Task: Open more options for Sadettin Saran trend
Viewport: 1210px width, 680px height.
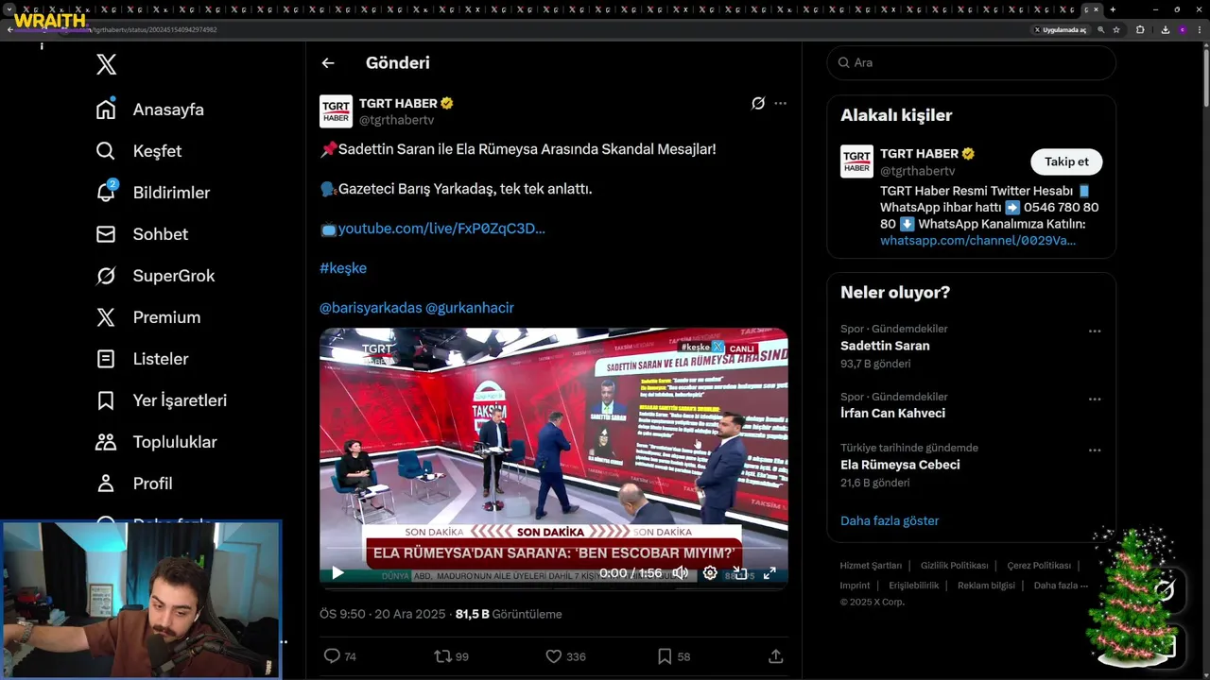Action: tap(1095, 331)
